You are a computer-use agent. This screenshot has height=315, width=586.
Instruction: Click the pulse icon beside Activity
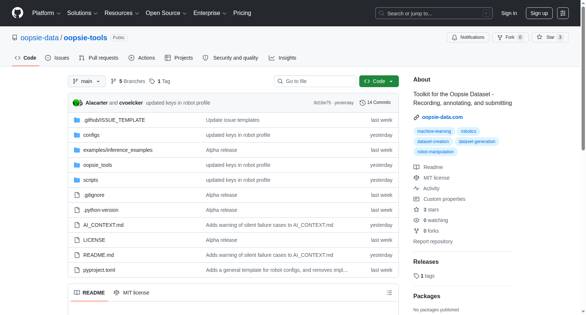coord(416,188)
